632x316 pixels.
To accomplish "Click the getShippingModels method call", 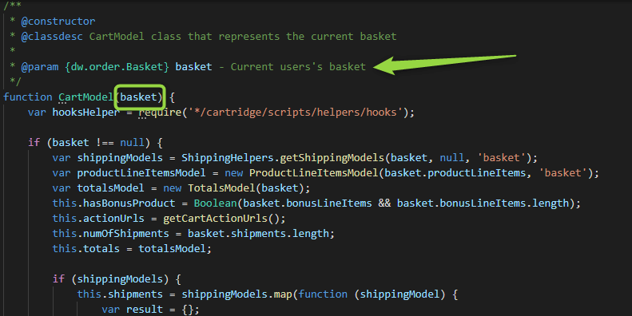I will [332, 158].
